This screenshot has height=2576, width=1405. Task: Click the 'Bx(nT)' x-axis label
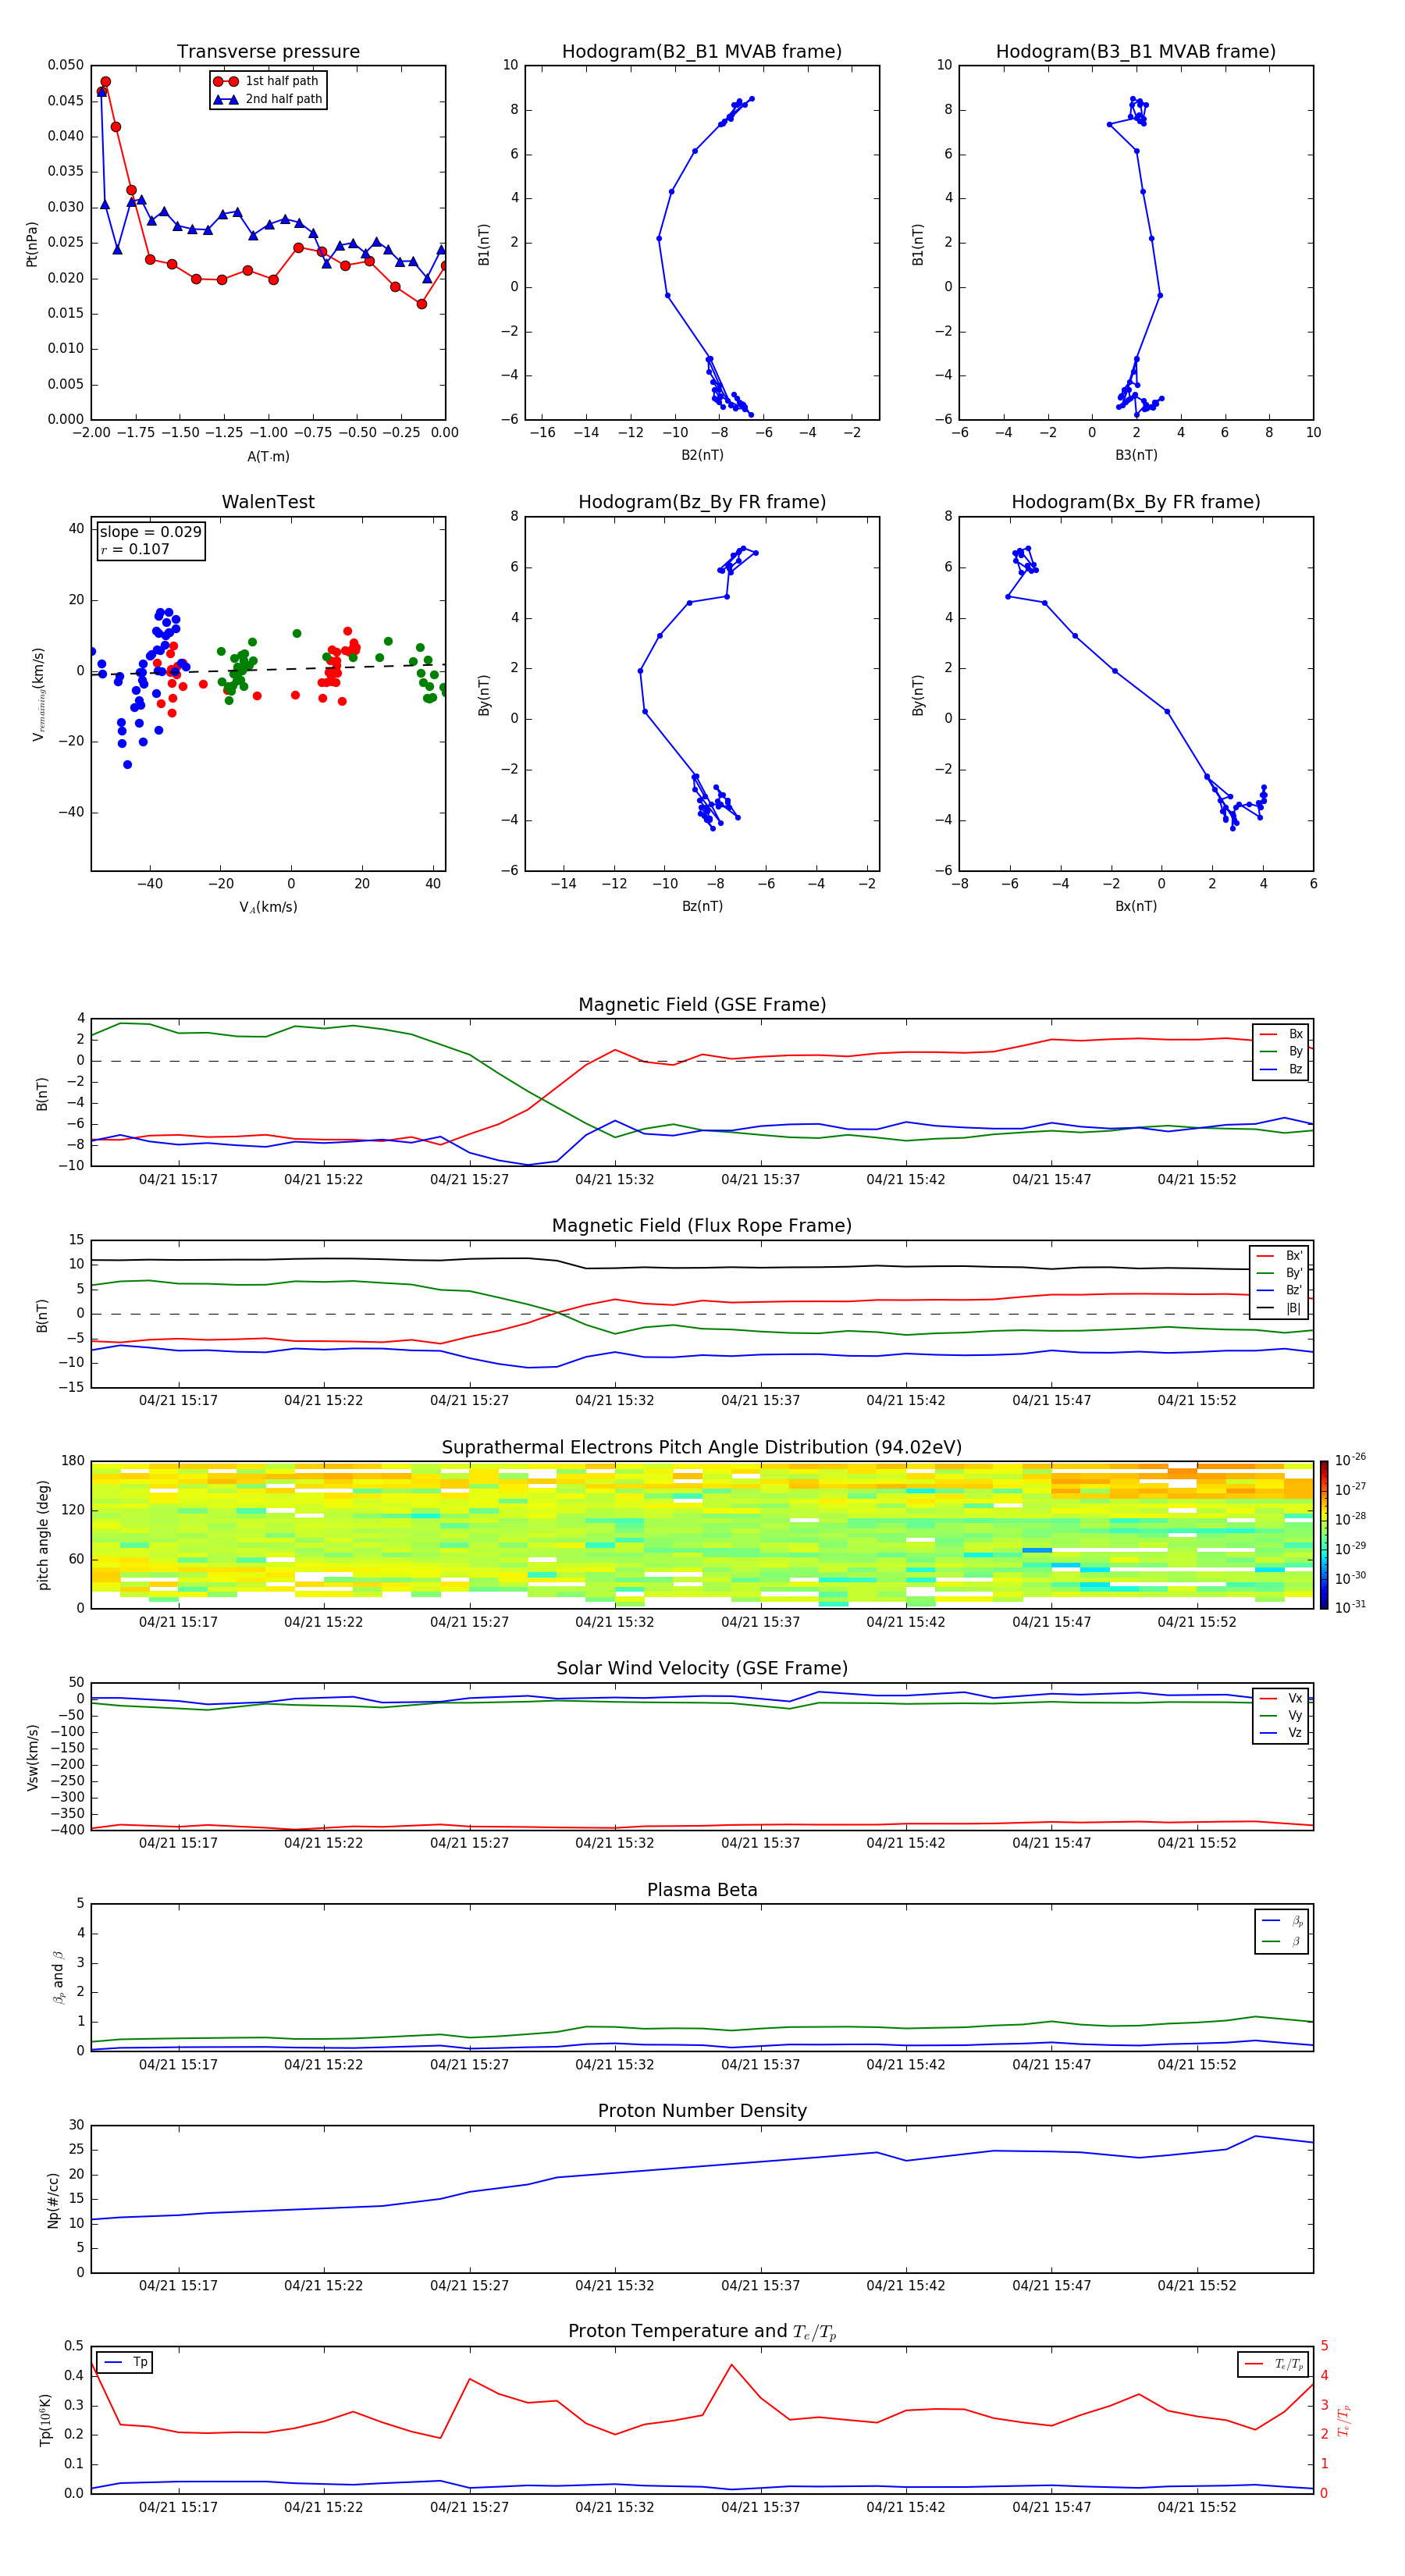(x=1136, y=906)
